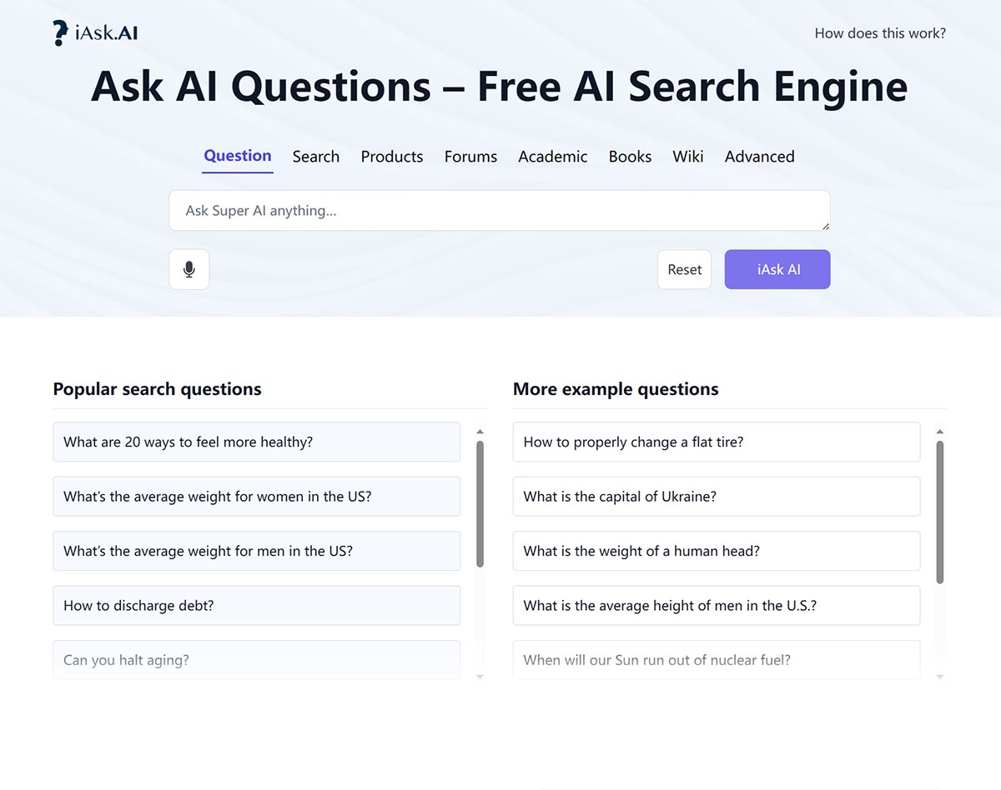Click the iAsk.AI question-mark logo
The height and width of the screenshot is (790, 1001).
pyautogui.click(x=58, y=32)
